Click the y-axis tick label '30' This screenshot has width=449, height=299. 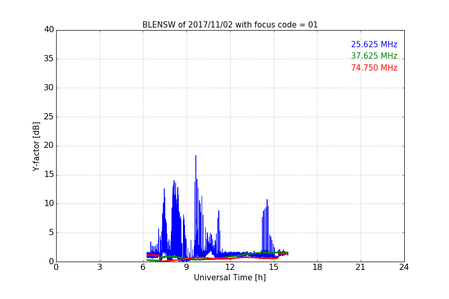coord(49,88)
